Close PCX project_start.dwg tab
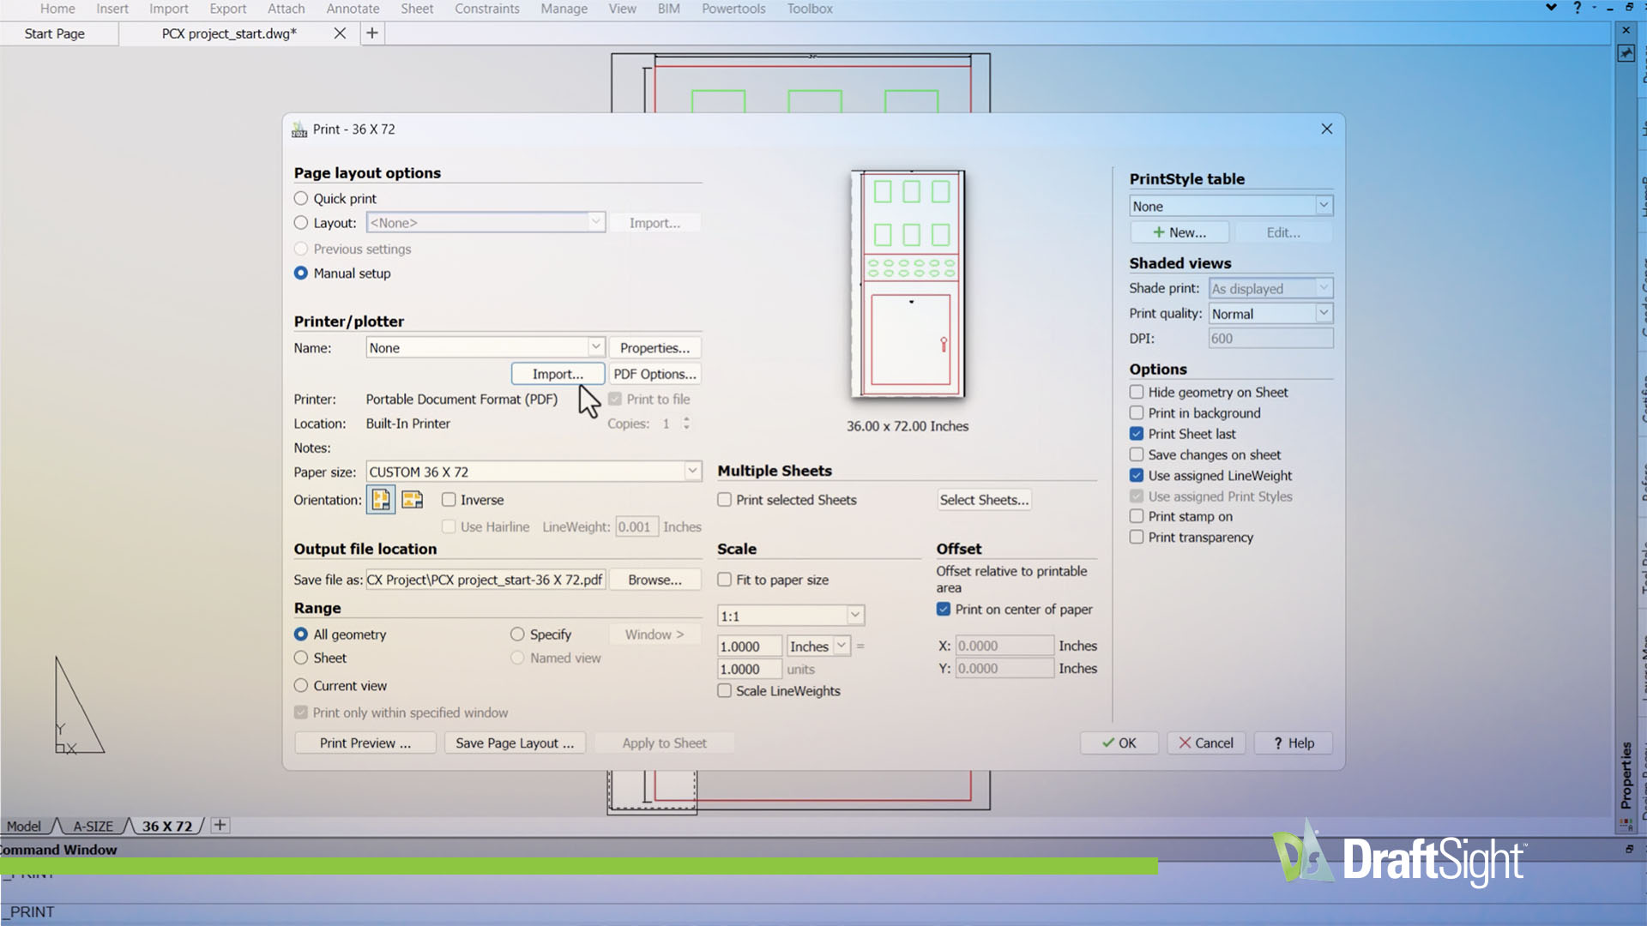Viewport: 1647px width, 926px height. click(x=340, y=33)
